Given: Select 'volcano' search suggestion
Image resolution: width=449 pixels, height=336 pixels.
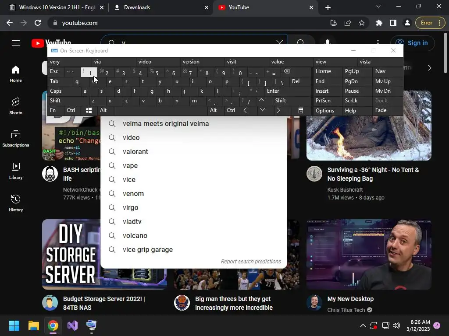Looking at the screenshot, I should point(194,235).
